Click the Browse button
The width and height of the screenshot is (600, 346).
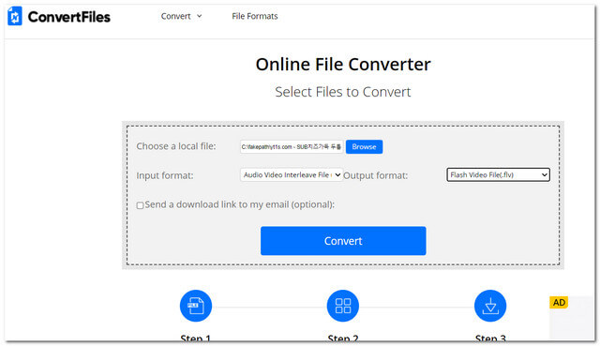364,146
